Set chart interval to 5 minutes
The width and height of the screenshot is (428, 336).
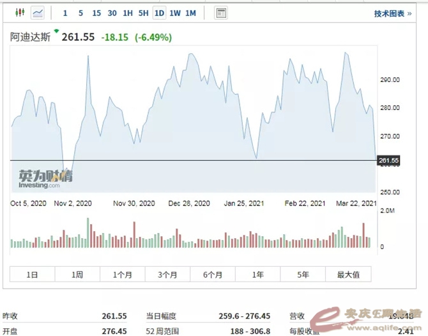coord(80,13)
